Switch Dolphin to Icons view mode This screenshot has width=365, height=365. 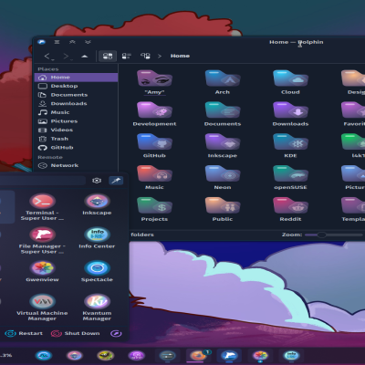point(108,56)
